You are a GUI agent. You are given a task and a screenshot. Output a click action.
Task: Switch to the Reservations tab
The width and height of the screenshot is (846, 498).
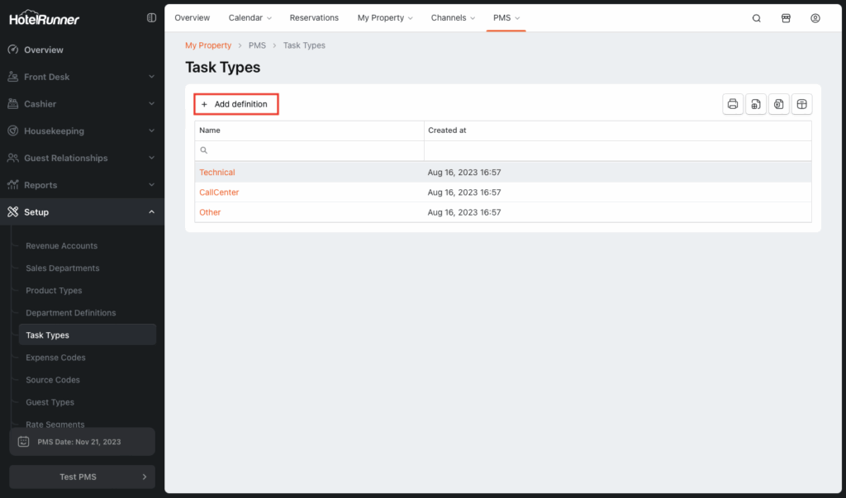tap(314, 17)
